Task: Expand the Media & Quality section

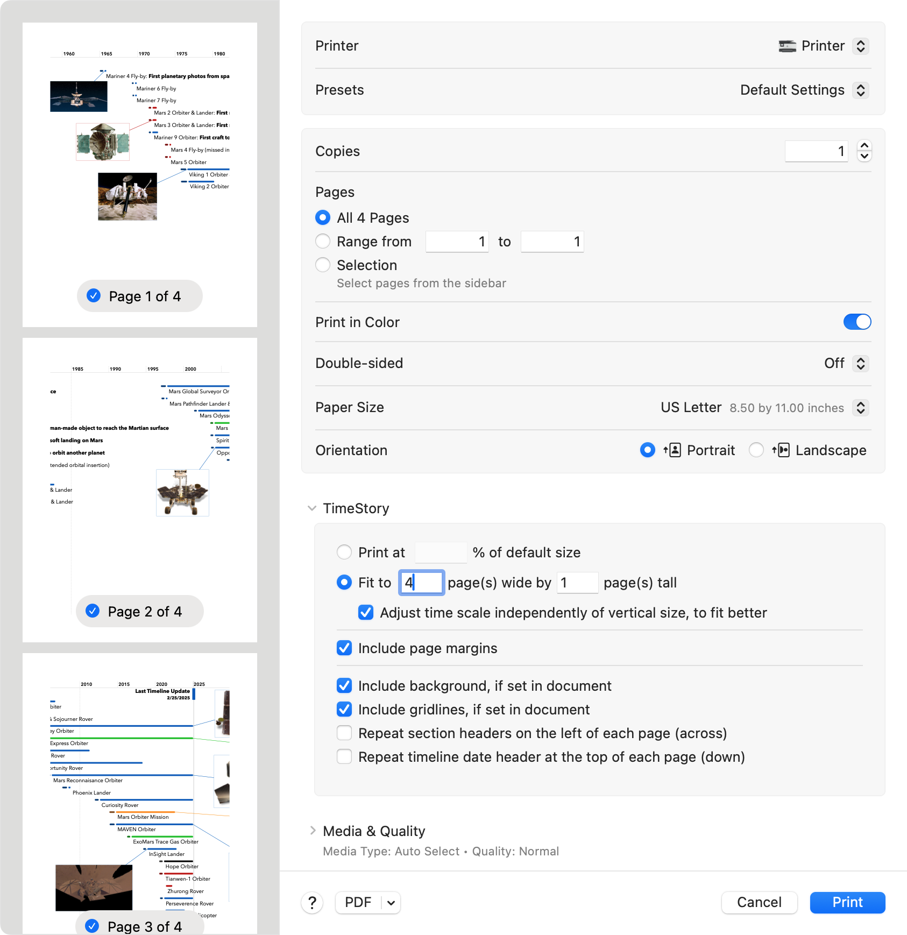Action: tap(313, 830)
